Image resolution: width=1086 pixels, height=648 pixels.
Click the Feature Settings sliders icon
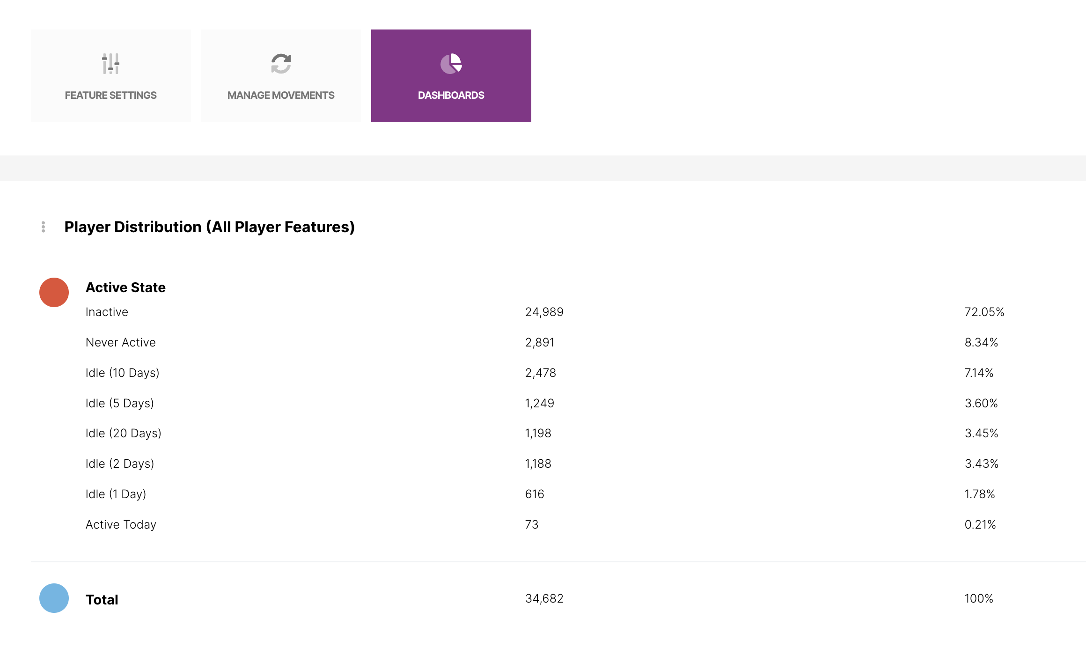(x=110, y=64)
